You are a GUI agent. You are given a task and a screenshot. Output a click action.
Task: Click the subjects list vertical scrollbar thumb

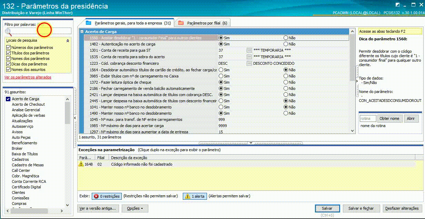(x=68, y=113)
